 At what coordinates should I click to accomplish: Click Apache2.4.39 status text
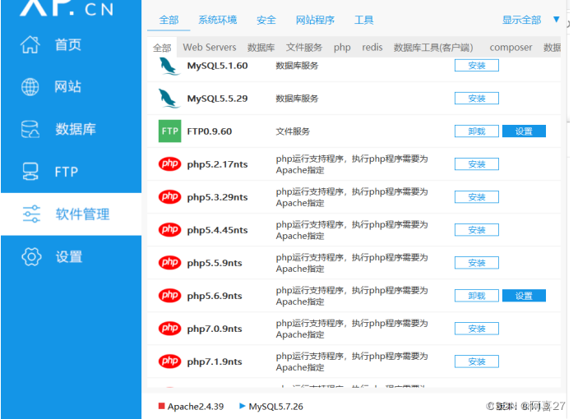196,407
